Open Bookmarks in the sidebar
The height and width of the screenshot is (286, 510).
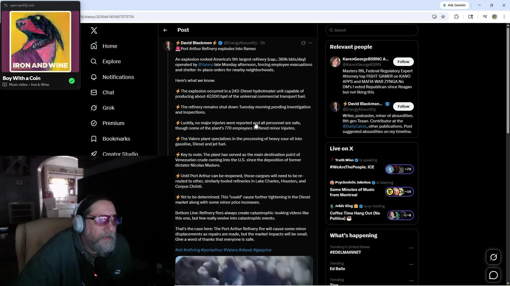110,139
